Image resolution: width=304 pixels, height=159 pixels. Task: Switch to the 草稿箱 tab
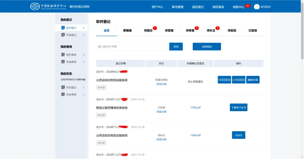[x=127, y=31]
